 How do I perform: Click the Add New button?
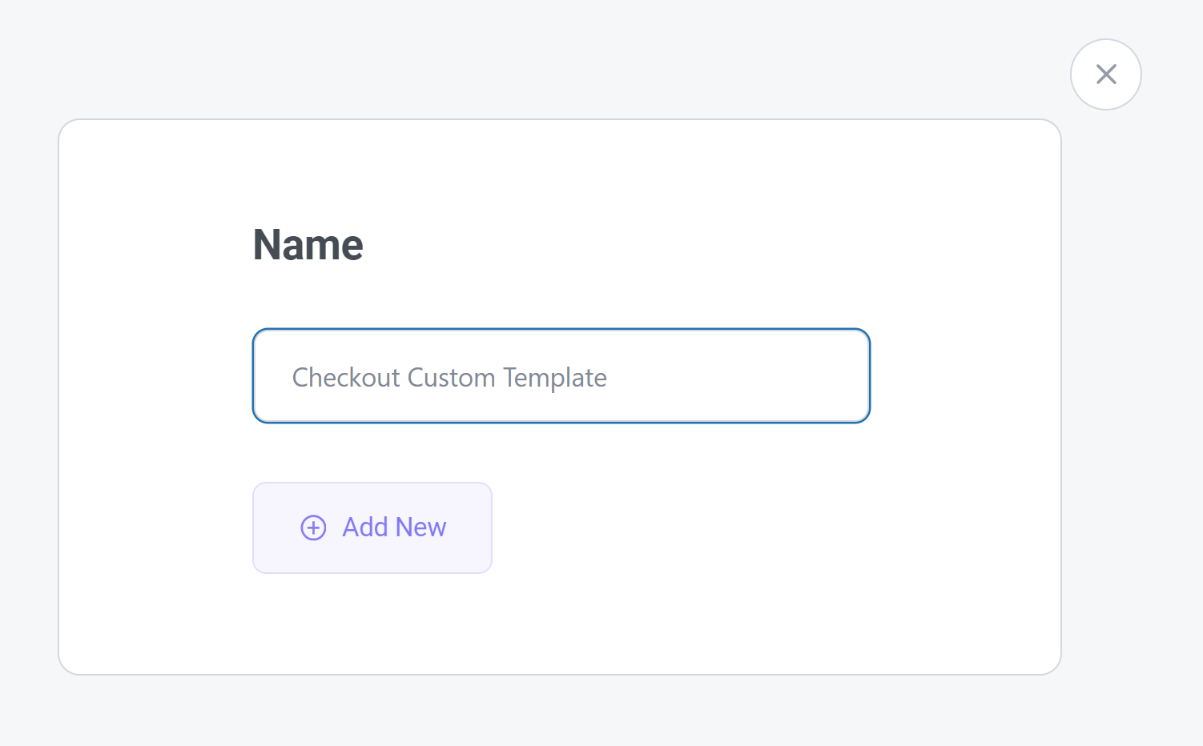click(x=372, y=527)
